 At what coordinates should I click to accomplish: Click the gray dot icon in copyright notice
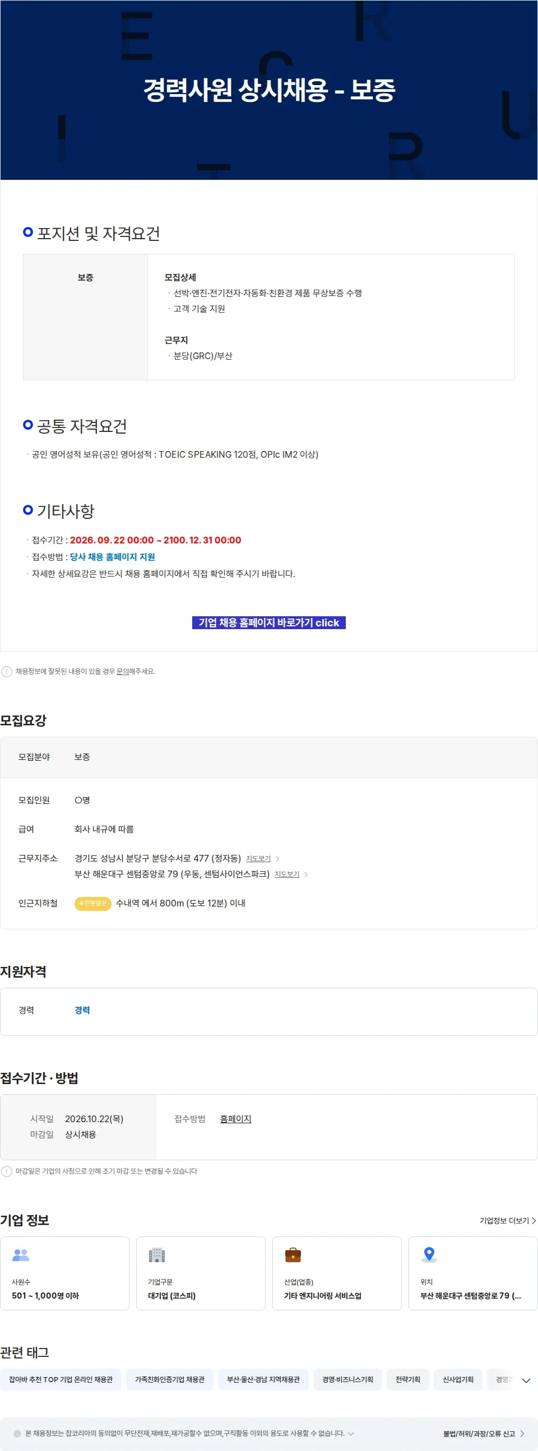pos(17,1433)
